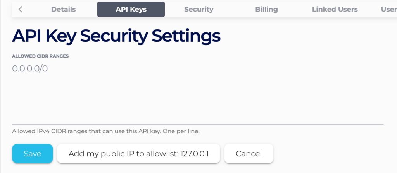This screenshot has width=397, height=173.
Task: Select the API Keys tab
Action: pos(131,9)
